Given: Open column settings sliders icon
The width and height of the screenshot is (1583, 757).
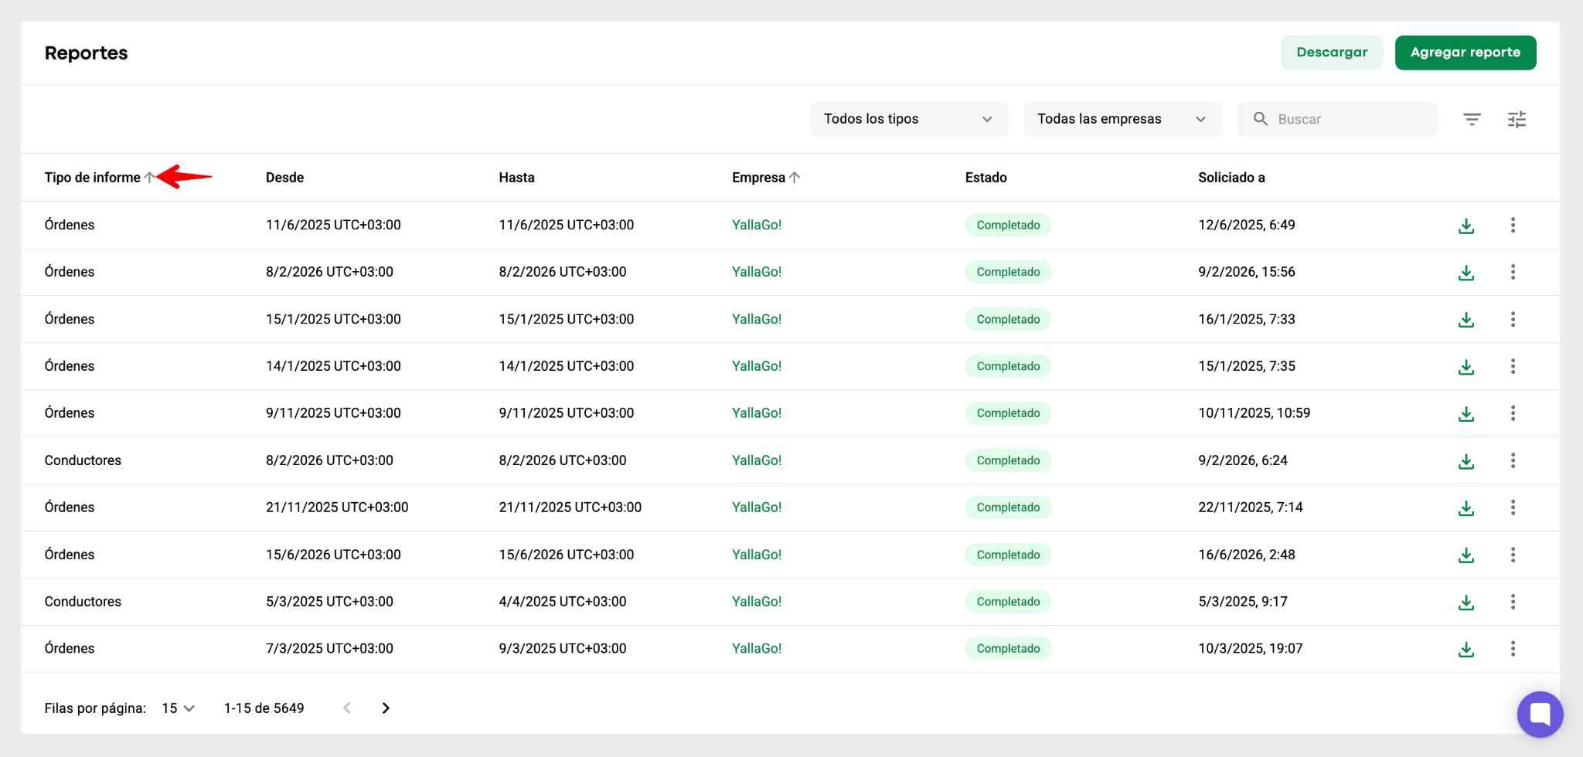Looking at the screenshot, I should click(x=1517, y=119).
